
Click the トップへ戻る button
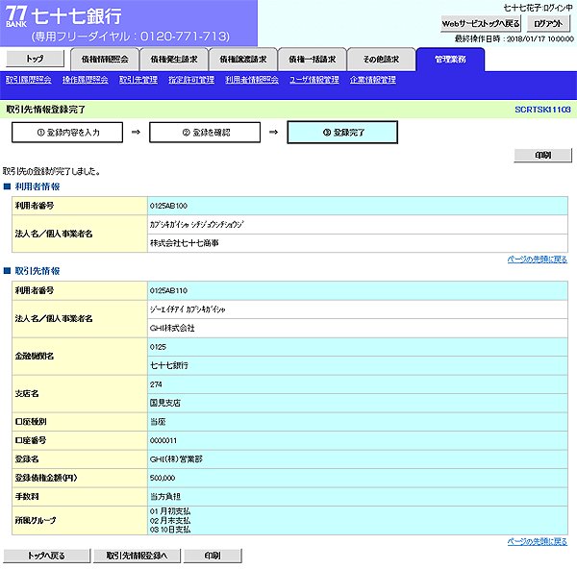(47, 556)
